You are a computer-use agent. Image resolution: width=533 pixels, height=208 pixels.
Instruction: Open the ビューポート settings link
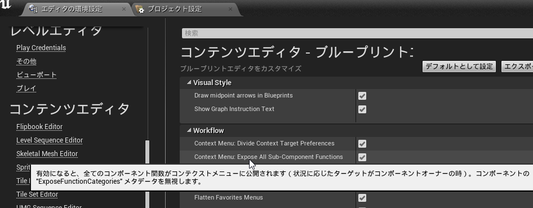(37, 75)
